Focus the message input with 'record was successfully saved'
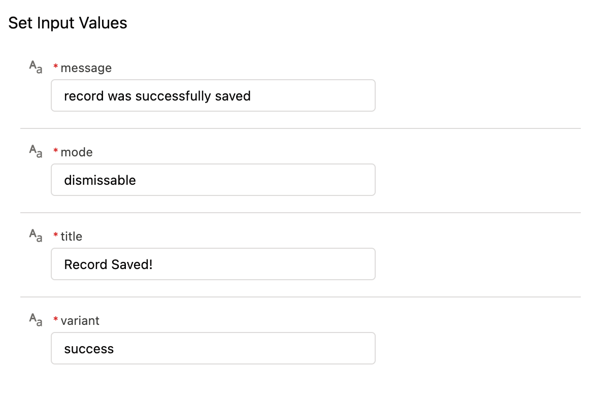Viewport: 594px width, 399px height. pos(213,95)
